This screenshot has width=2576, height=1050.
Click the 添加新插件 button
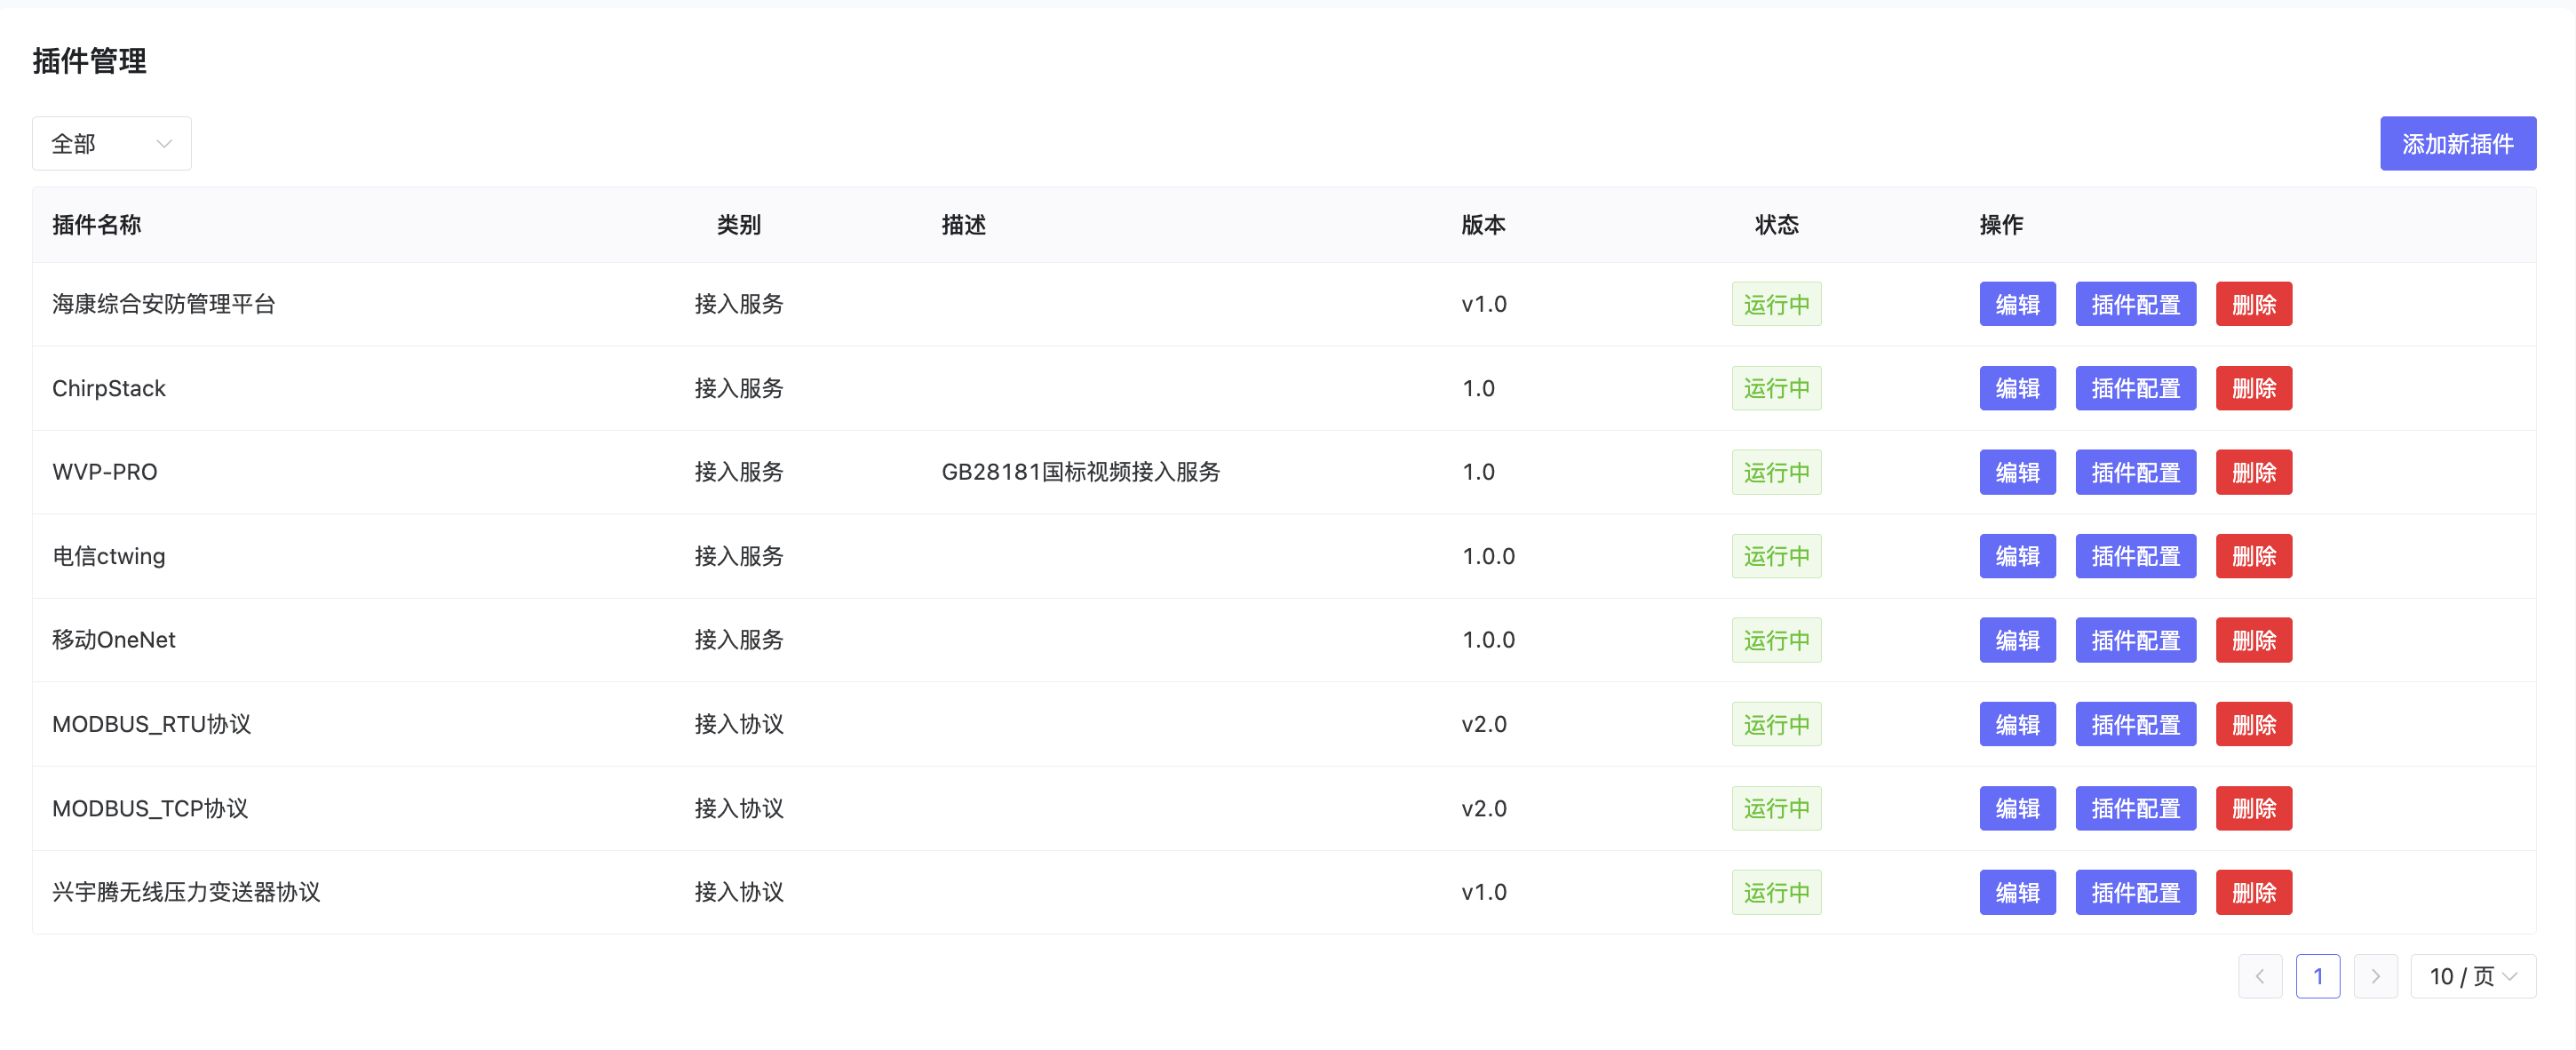coord(2457,144)
